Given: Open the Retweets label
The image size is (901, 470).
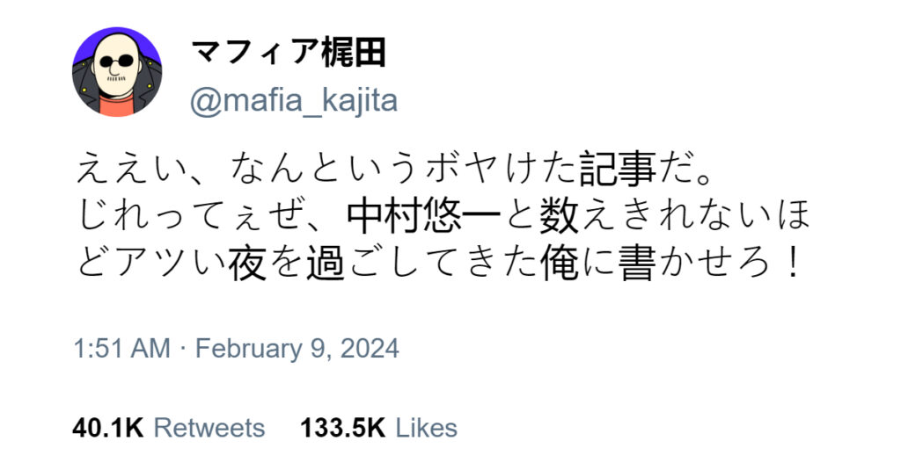Looking at the screenshot, I should tap(209, 428).
